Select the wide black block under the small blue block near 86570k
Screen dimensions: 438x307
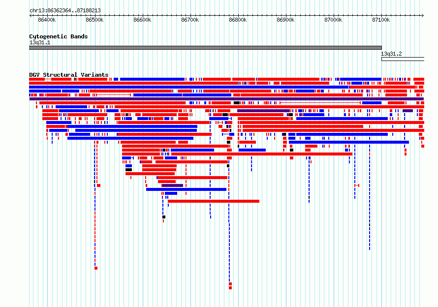click(128, 170)
